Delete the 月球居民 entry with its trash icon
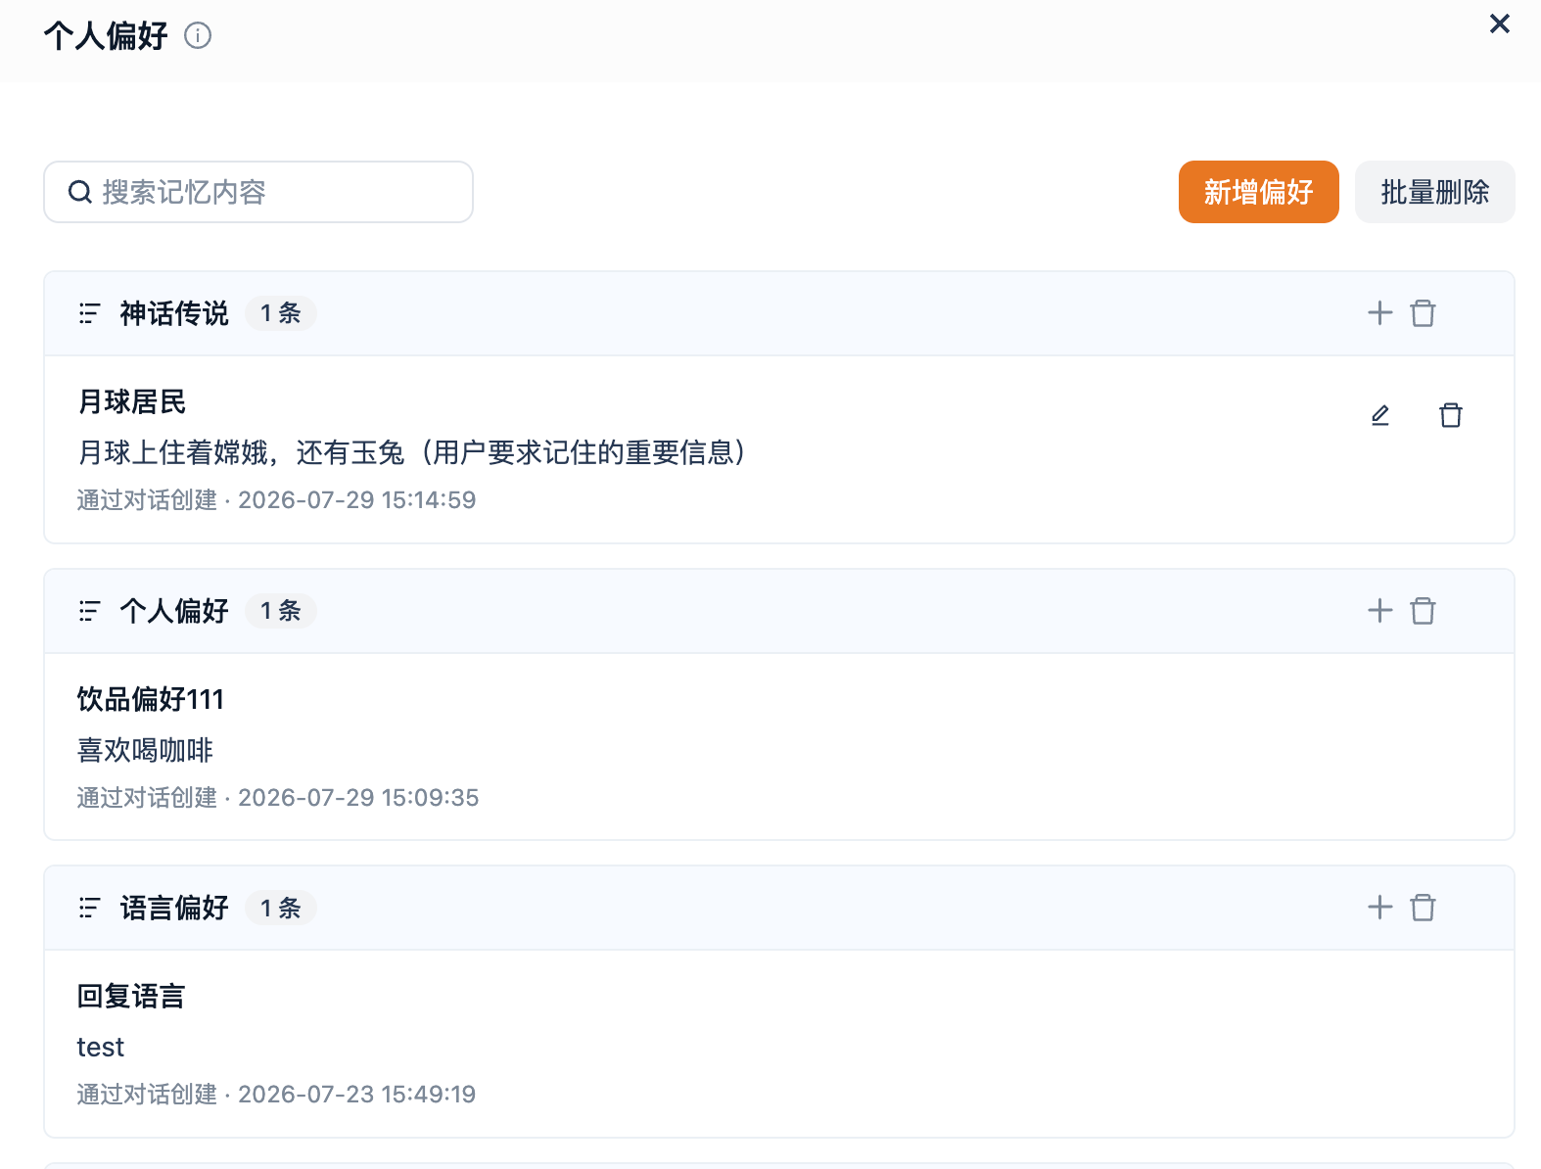1541x1169 pixels. (x=1451, y=415)
